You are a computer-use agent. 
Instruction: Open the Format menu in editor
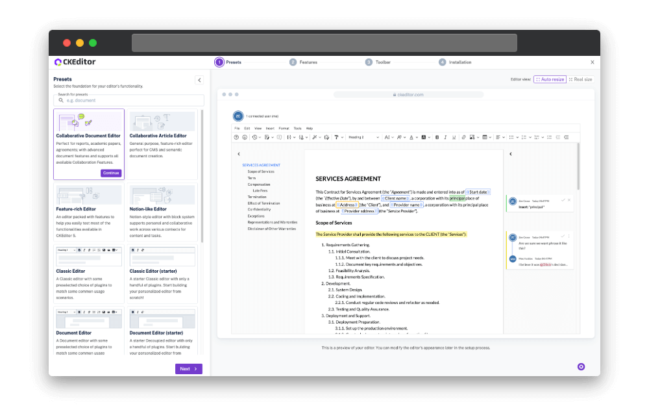(284, 128)
